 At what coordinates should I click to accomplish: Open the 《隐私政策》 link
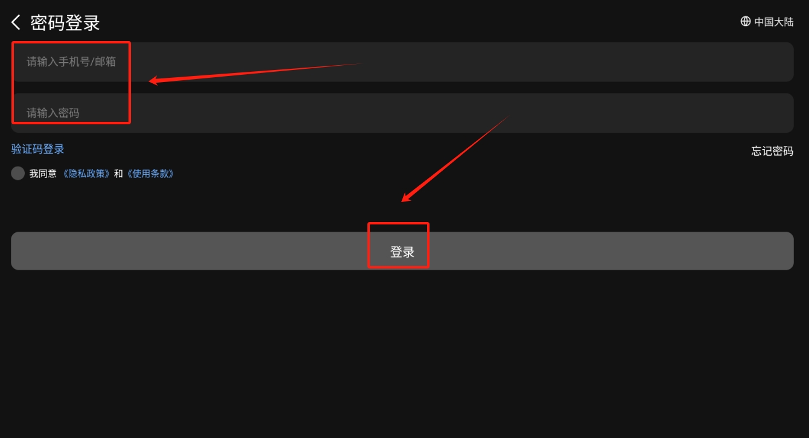(87, 174)
